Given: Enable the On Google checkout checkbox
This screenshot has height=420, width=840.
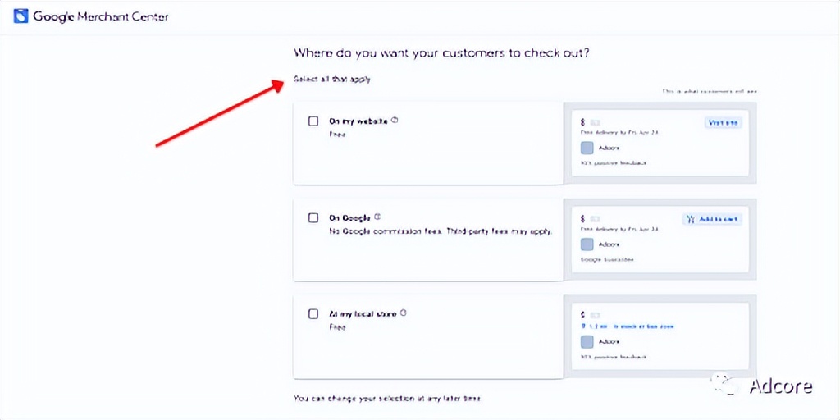Looking at the screenshot, I should 313,218.
